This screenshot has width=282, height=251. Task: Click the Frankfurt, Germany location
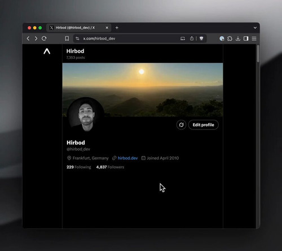click(90, 158)
